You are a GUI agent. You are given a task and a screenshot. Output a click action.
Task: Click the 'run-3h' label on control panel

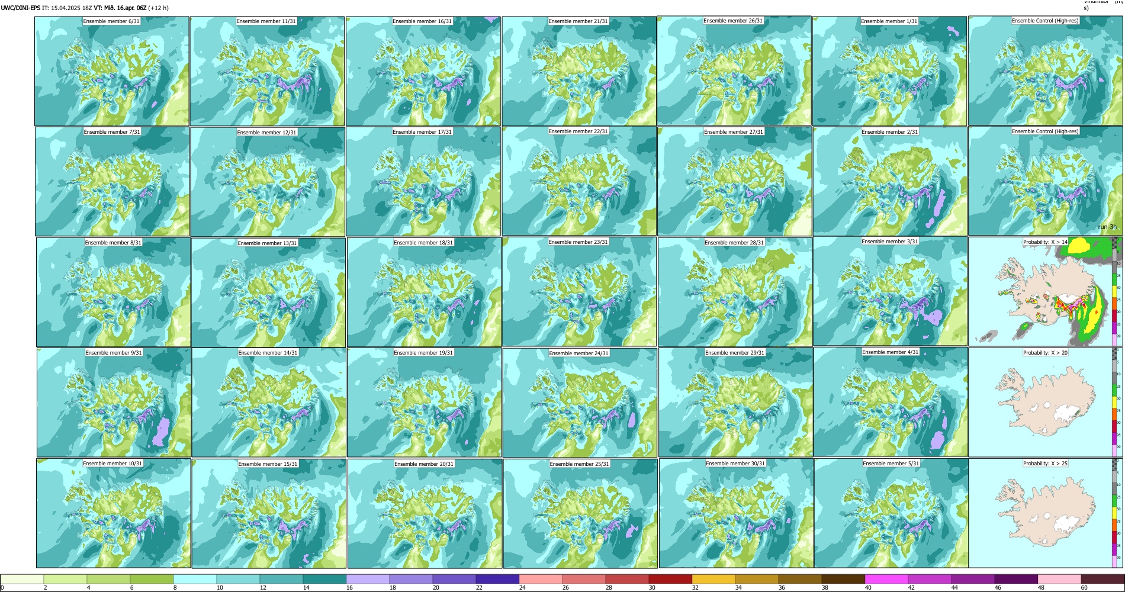click(x=1107, y=227)
